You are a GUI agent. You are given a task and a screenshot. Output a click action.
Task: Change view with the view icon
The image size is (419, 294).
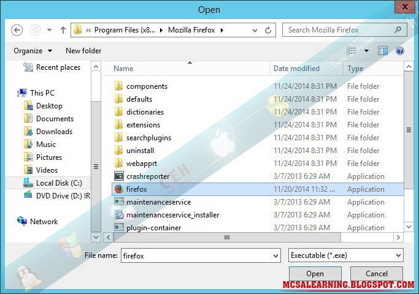pyautogui.click(x=352, y=50)
